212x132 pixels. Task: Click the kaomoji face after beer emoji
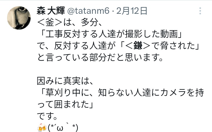tap(63, 127)
